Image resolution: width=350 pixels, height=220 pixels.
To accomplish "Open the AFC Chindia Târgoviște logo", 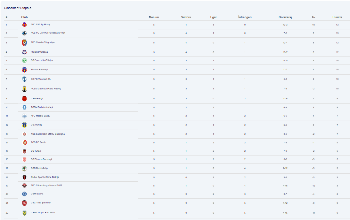I will pyautogui.click(x=24, y=42).
